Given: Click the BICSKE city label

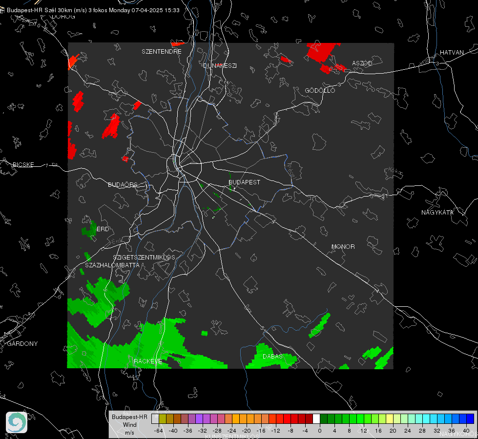Looking at the screenshot, I should [x=23, y=164].
